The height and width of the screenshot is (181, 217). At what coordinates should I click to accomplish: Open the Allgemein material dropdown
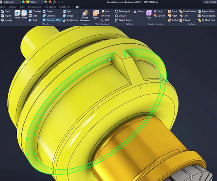coord(12,2)
